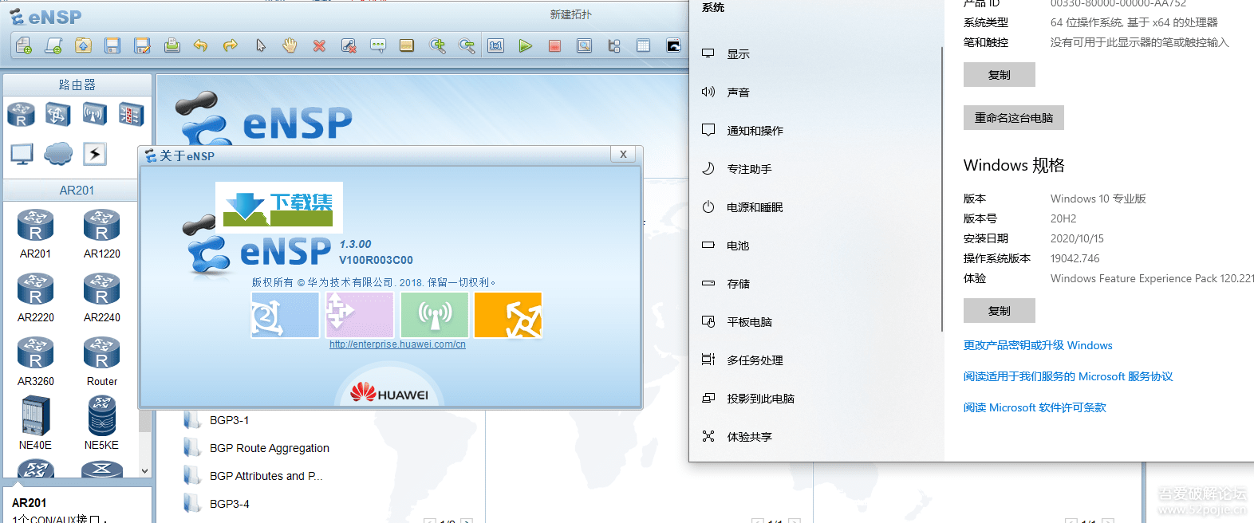Print the topology from the toolbar
Image resolution: width=1254 pixels, height=523 pixels.
[x=172, y=45]
